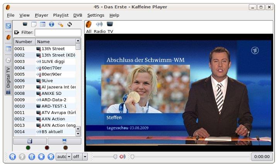Clear the channel filter with the arrow icon
Image resolution: width=276 pixels, height=165 pixels.
17,32
